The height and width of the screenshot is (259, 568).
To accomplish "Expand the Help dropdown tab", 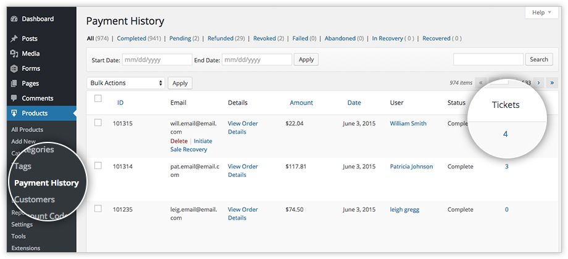I will click(x=541, y=13).
